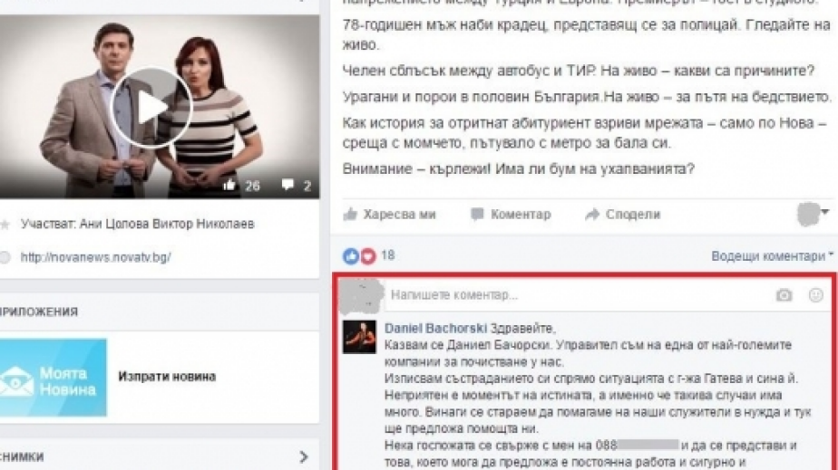Open emoji picker smiley icon

point(815,295)
